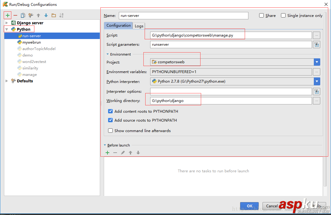
Task: Uncheck Add content roots to PYTHONPATH
Action: pos(111,111)
